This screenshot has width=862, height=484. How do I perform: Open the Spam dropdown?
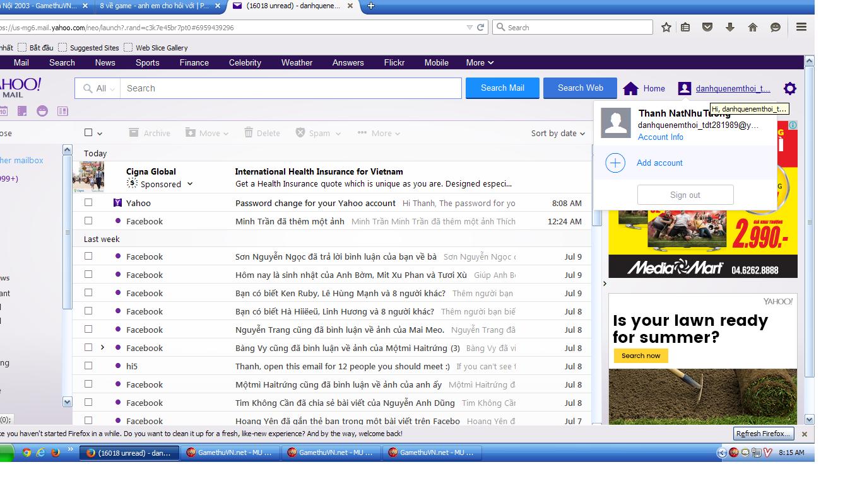point(319,133)
